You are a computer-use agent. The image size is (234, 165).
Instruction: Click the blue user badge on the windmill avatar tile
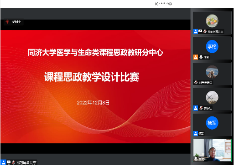tap(196, 108)
